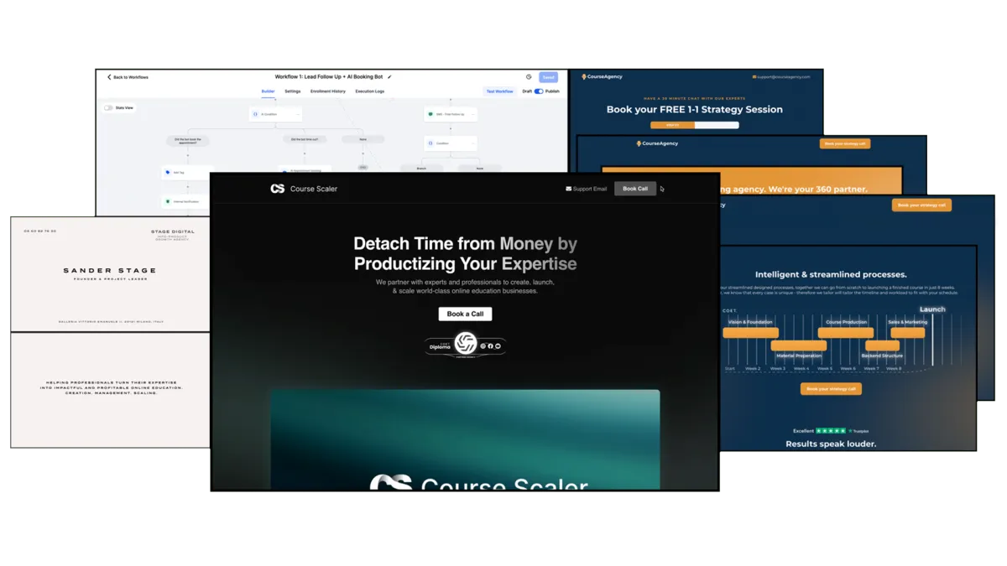Click Book your strategy call below the timeline
Image resolution: width=1007 pixels, height=566 pixels.
coord(831,389)
